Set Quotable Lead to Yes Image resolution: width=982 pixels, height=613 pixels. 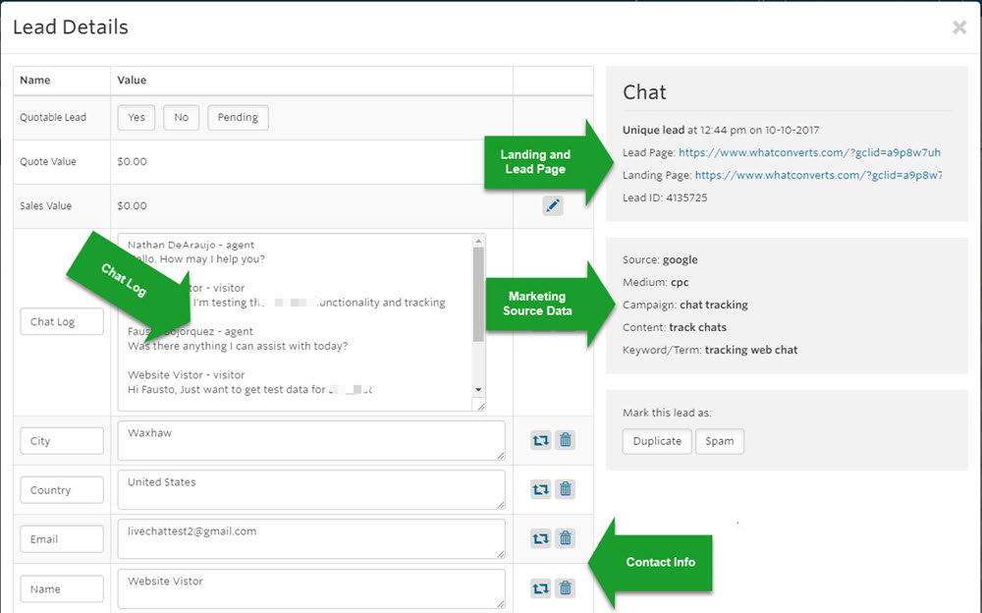click(136, 117)
